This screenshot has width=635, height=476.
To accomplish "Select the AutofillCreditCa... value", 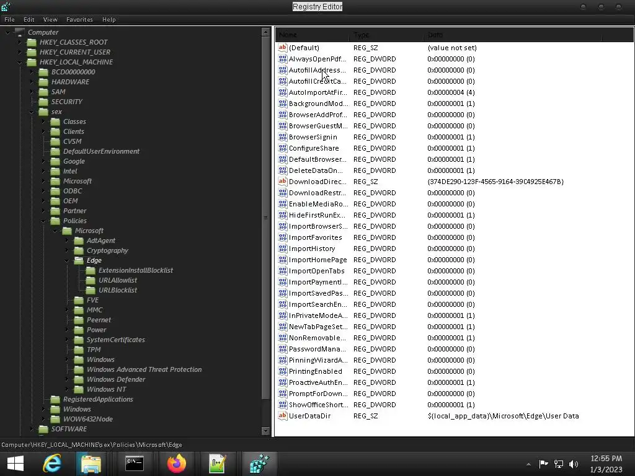I will coord(317,81).
